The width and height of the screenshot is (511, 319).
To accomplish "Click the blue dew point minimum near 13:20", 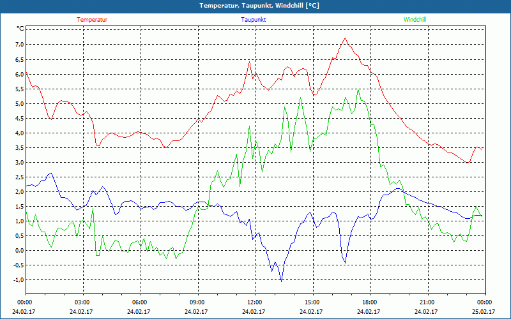I will [281, 281].
